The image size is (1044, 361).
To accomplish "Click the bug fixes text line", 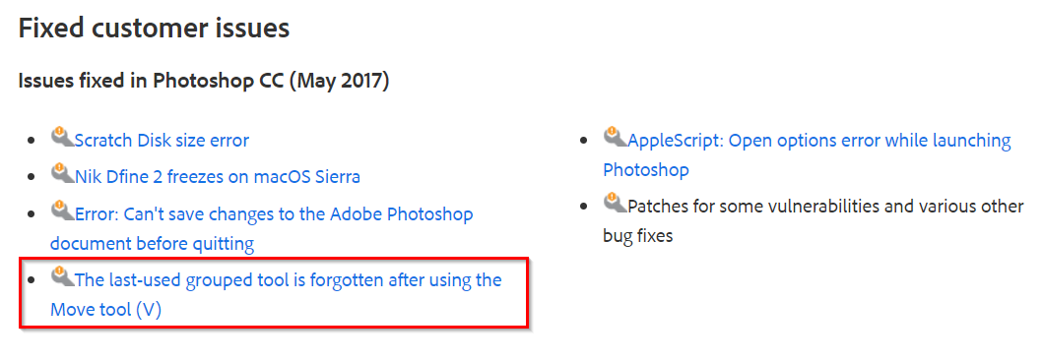I will point(638,235).
